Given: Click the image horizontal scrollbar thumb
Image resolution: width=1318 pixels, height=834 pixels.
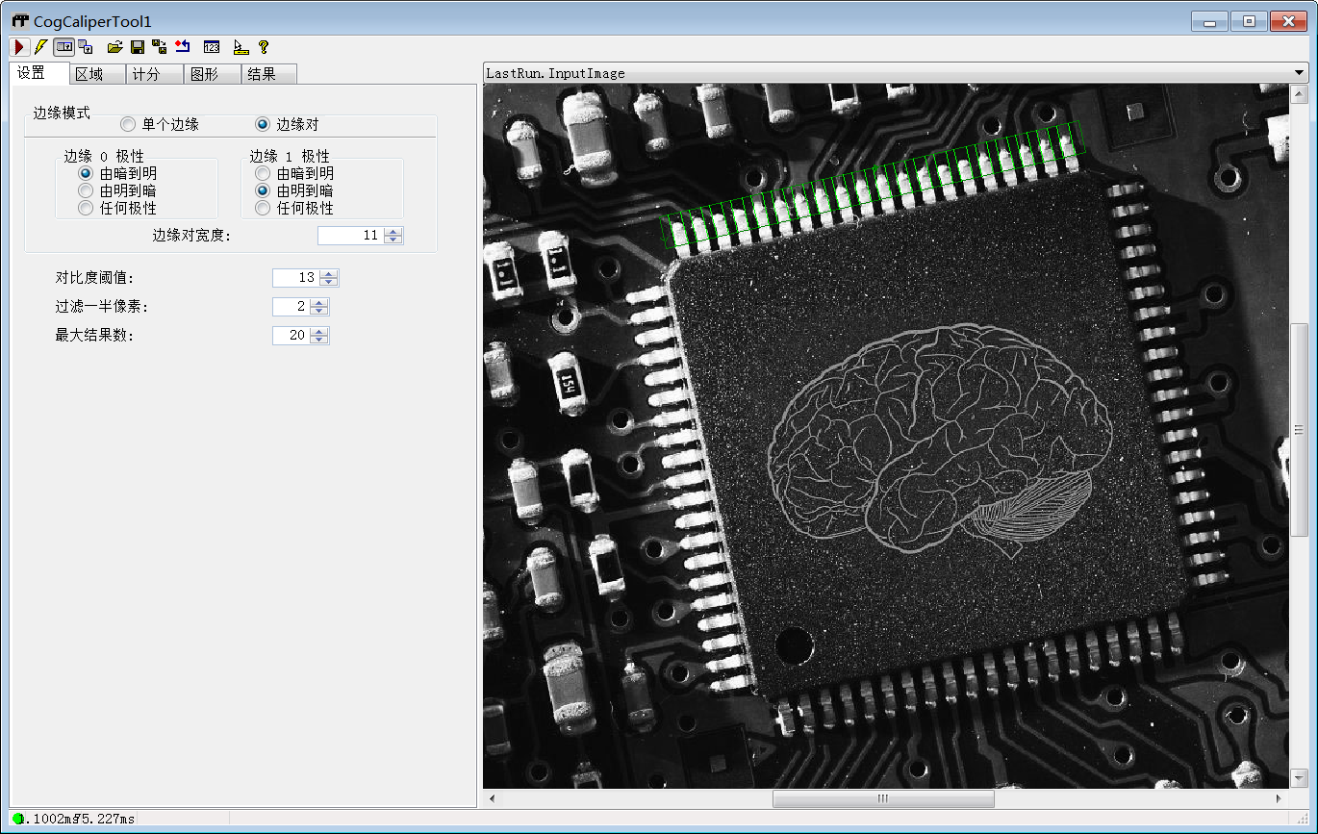Looking at the screenshot, I should tap(882, 798).
